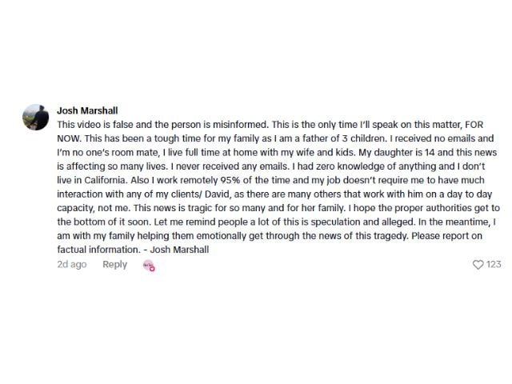This screenshot has width=512, height=384.
Task: Click the phrase 'father of 3 children'
Action: click(326, 138)
